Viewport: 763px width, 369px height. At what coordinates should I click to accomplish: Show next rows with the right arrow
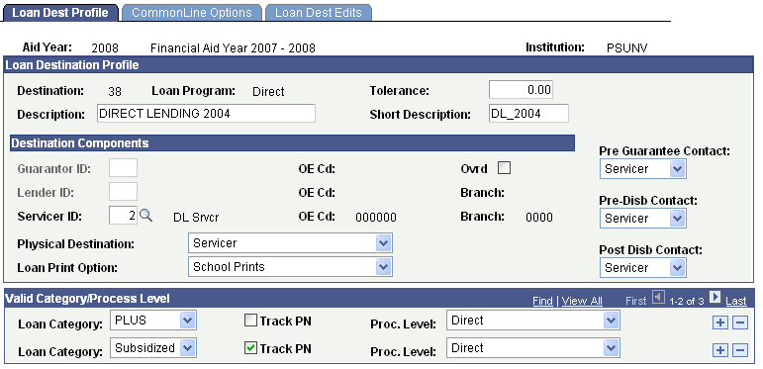pos(715,297)
